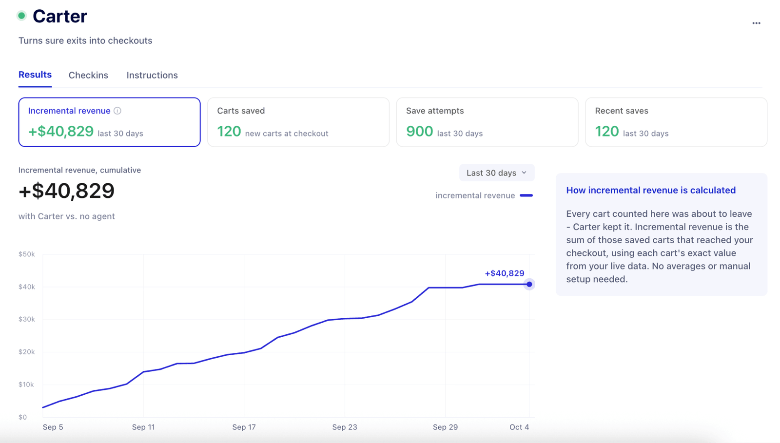Click the 900 save attempts value
The width and height of the screenshot is (780, 443).
(419, 131)
